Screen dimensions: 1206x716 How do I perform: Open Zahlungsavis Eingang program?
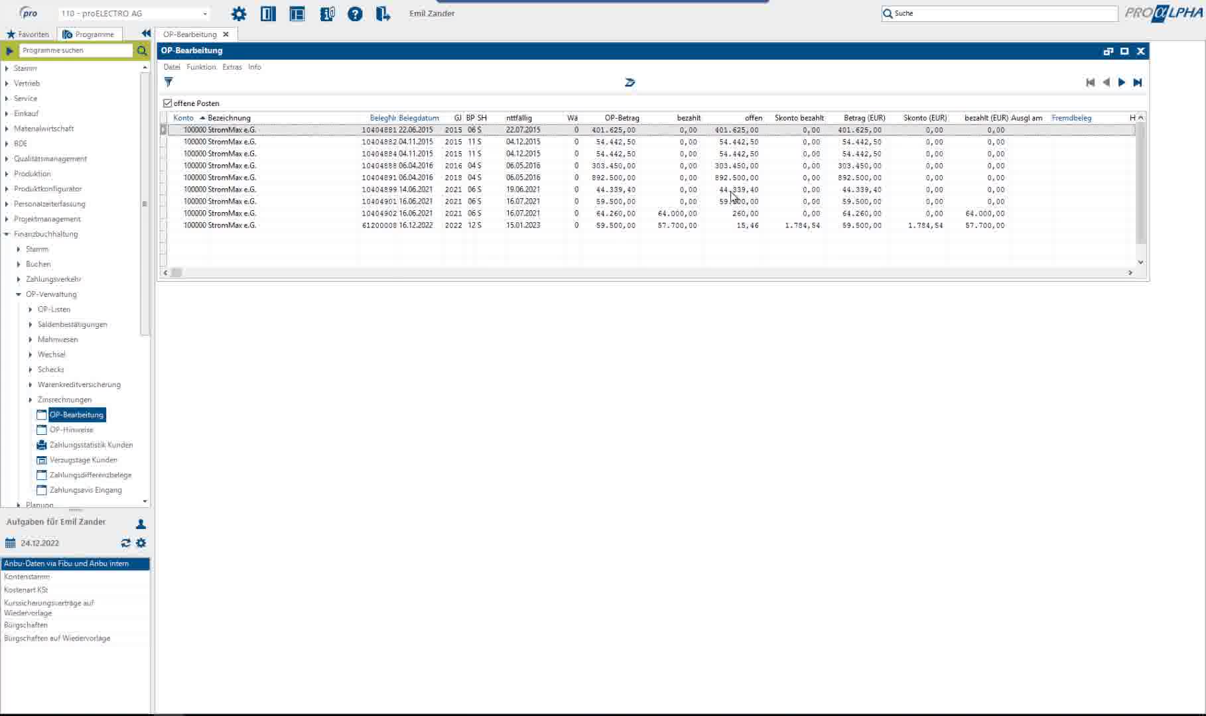pyautogui.click(x=86, y=491)
